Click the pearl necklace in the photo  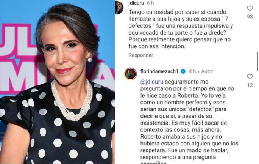72,101
